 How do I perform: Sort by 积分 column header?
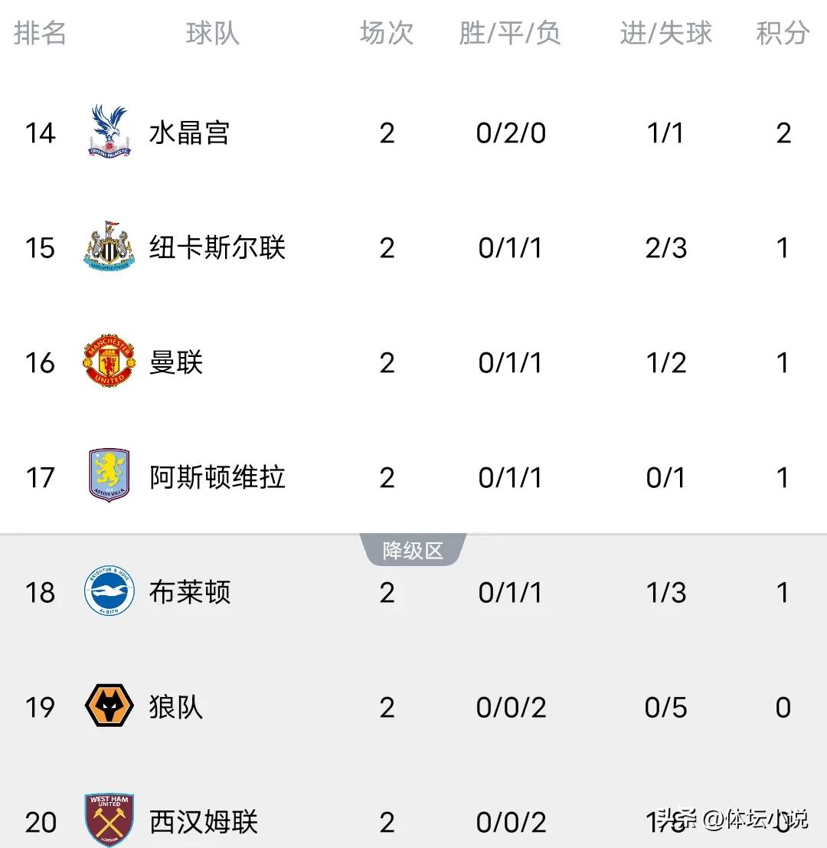coord(783,33)
